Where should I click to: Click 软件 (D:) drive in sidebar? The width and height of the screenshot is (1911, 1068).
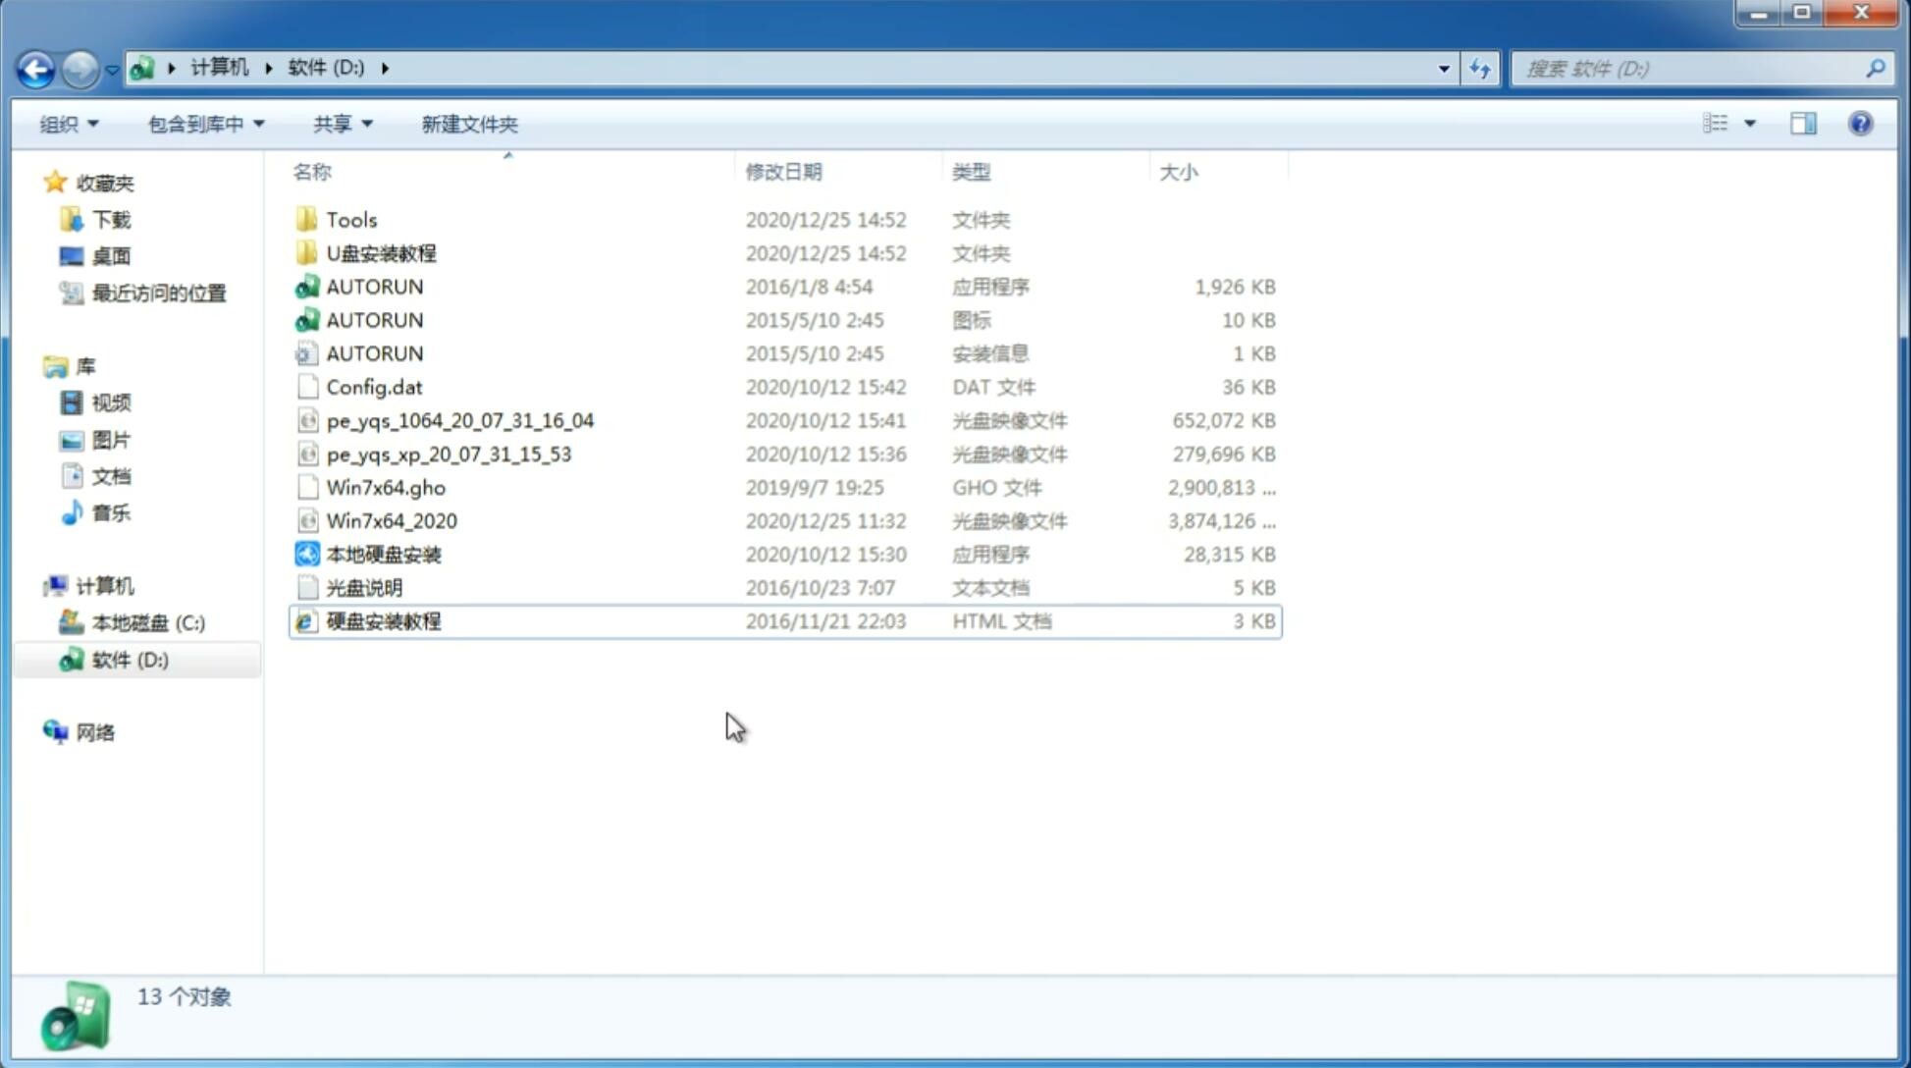[x=130, y=659]
